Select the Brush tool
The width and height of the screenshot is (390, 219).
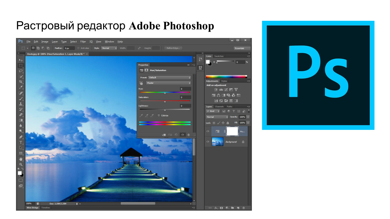point(21,99)
